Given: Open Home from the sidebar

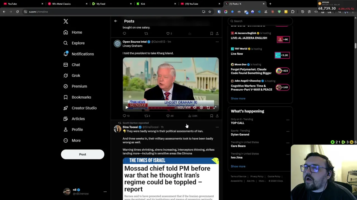Looking at the screenshot, I should pos(73,32).
